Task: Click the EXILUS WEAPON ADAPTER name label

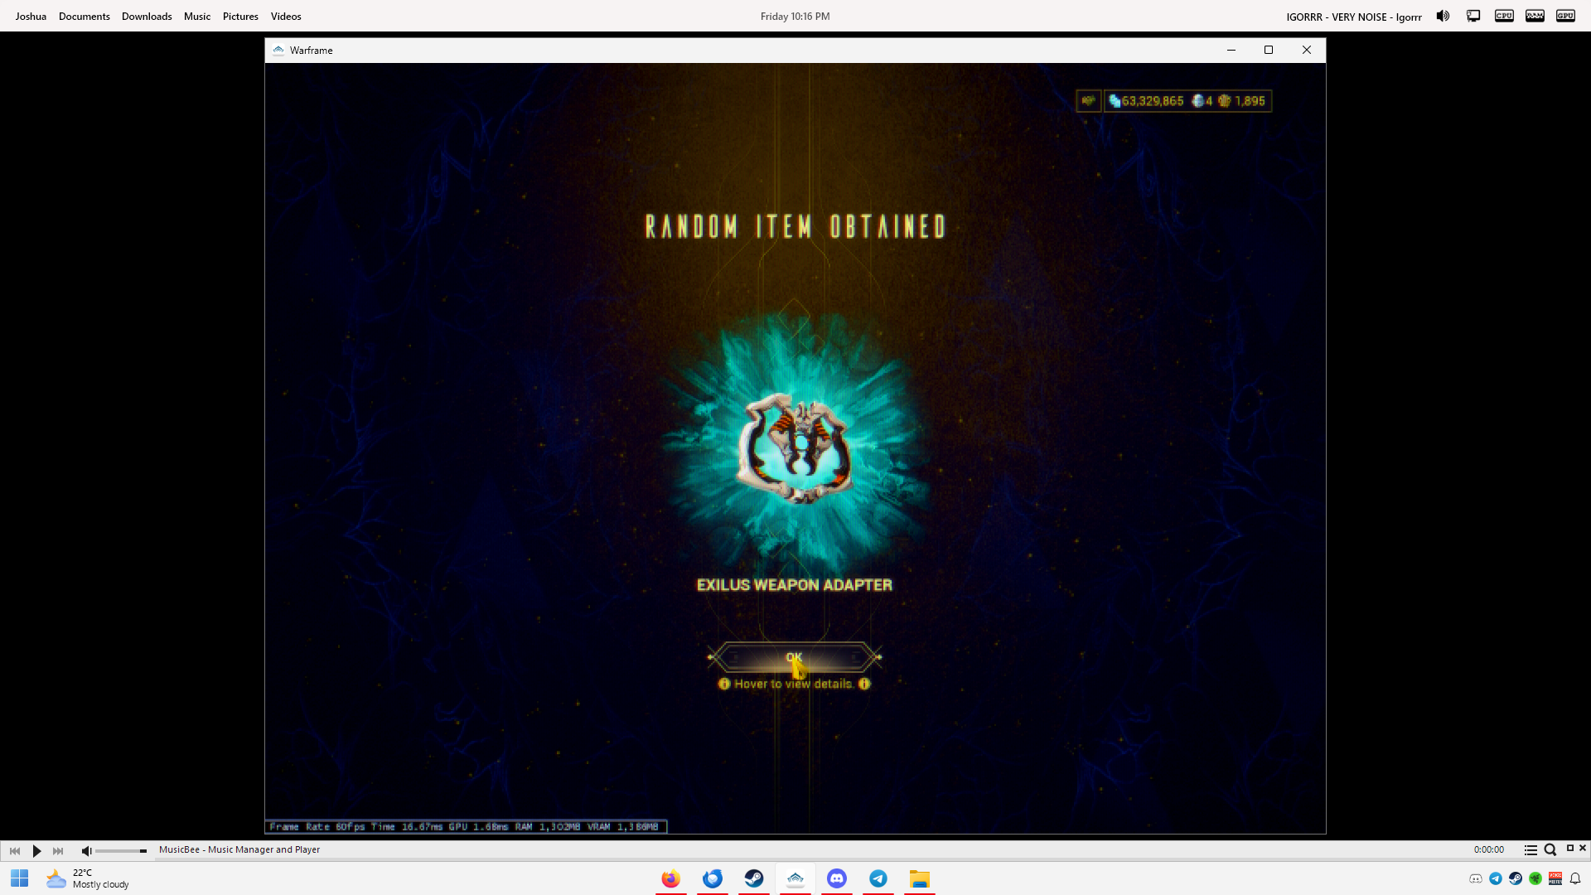Action: click(794, 585)
